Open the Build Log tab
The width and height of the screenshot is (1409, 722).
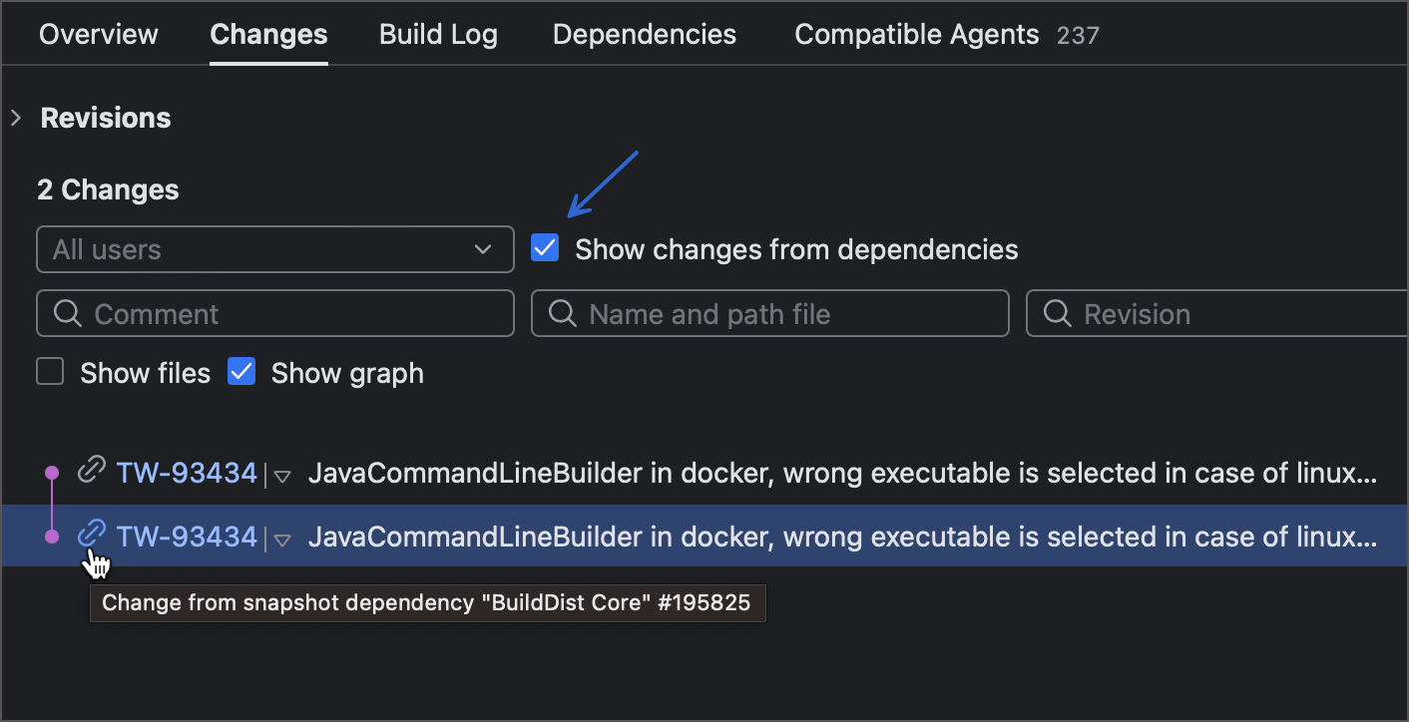coord(437,34)
